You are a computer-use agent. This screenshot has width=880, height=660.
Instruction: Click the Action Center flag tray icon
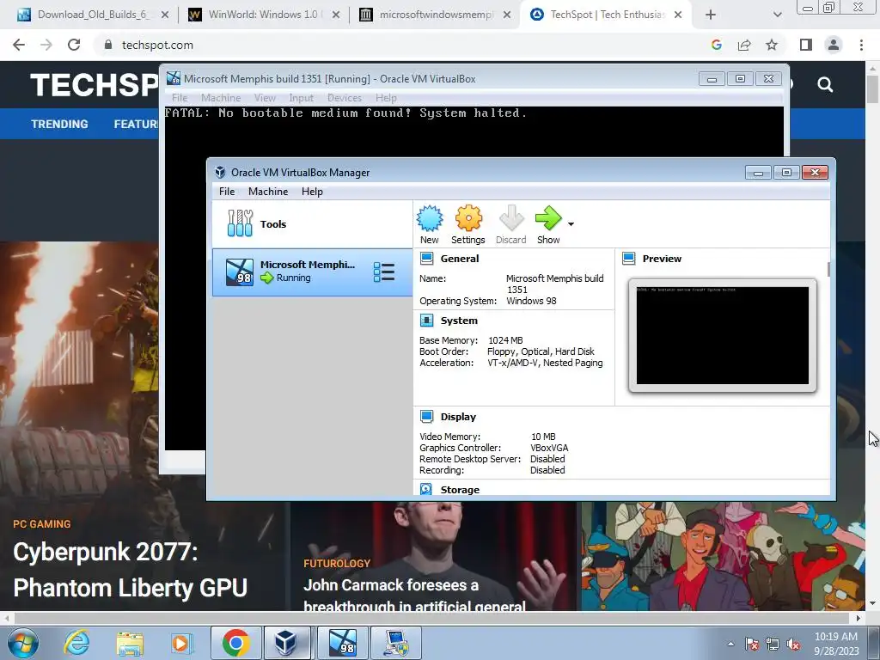coord(751,645)
